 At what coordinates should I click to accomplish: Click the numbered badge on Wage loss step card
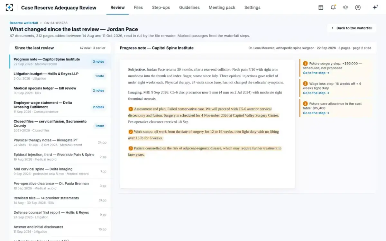tap(305, 84)
